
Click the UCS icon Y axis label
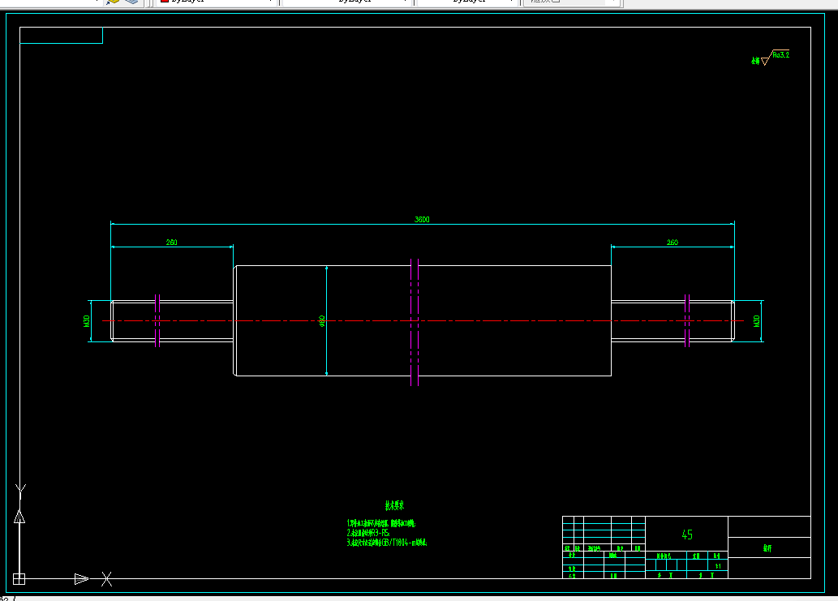tap(20, 491)
